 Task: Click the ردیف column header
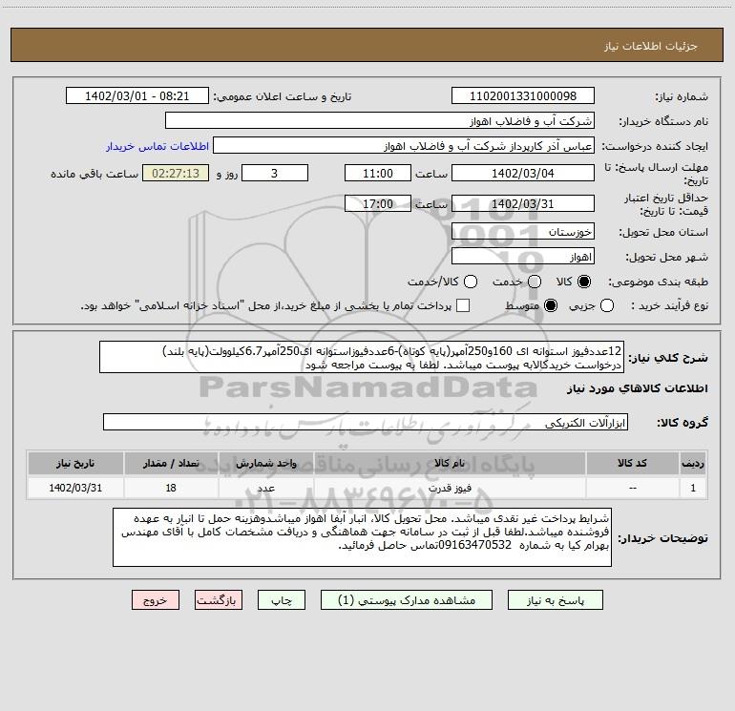pos(693,463)
